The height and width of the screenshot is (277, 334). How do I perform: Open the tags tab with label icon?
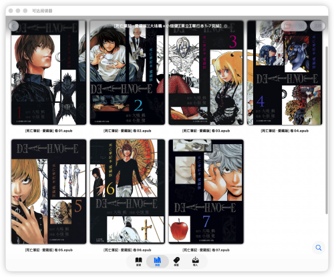(x=176, y=262)
